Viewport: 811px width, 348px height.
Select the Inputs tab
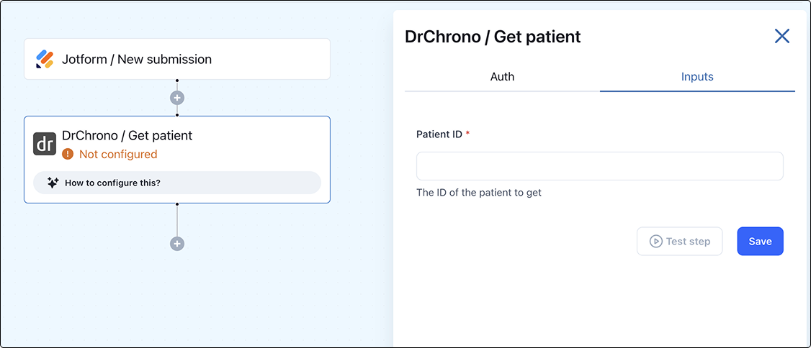coord(697,76)
